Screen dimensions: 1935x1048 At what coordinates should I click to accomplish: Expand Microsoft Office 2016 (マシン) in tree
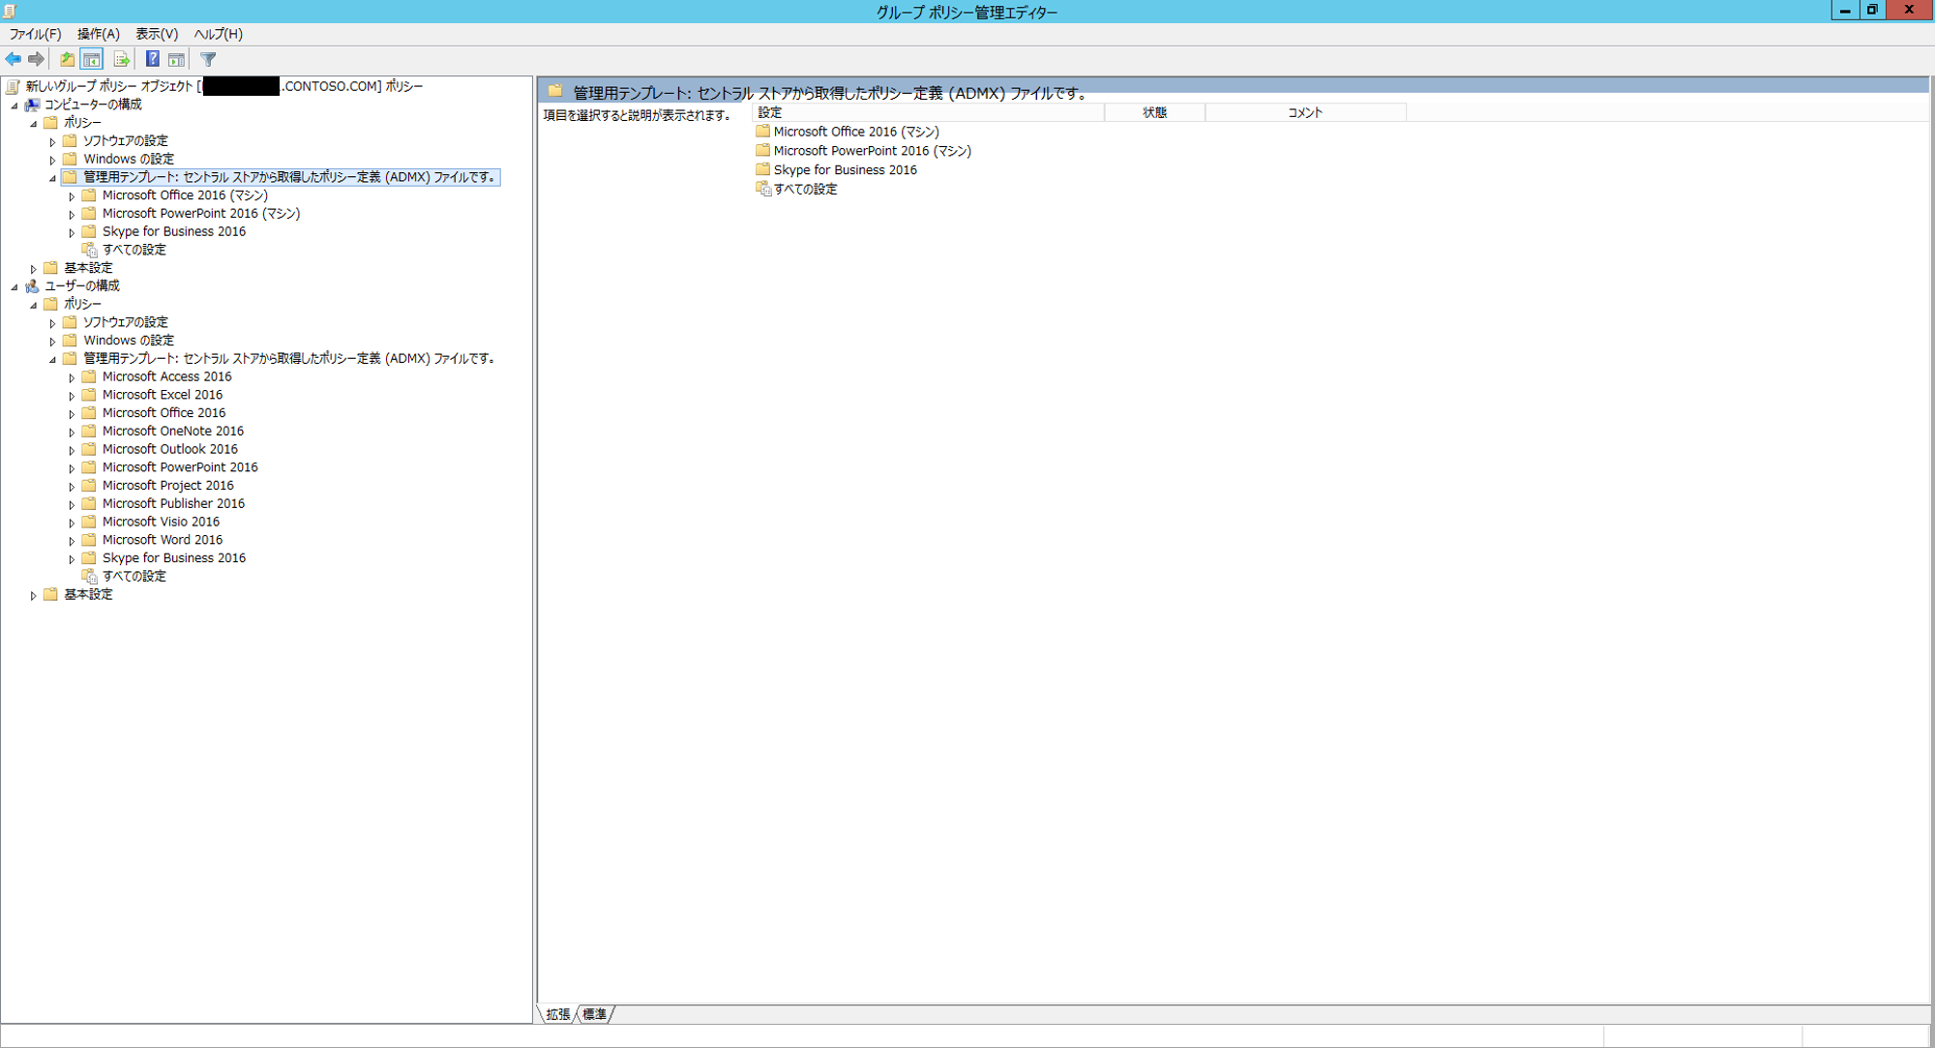72,196
